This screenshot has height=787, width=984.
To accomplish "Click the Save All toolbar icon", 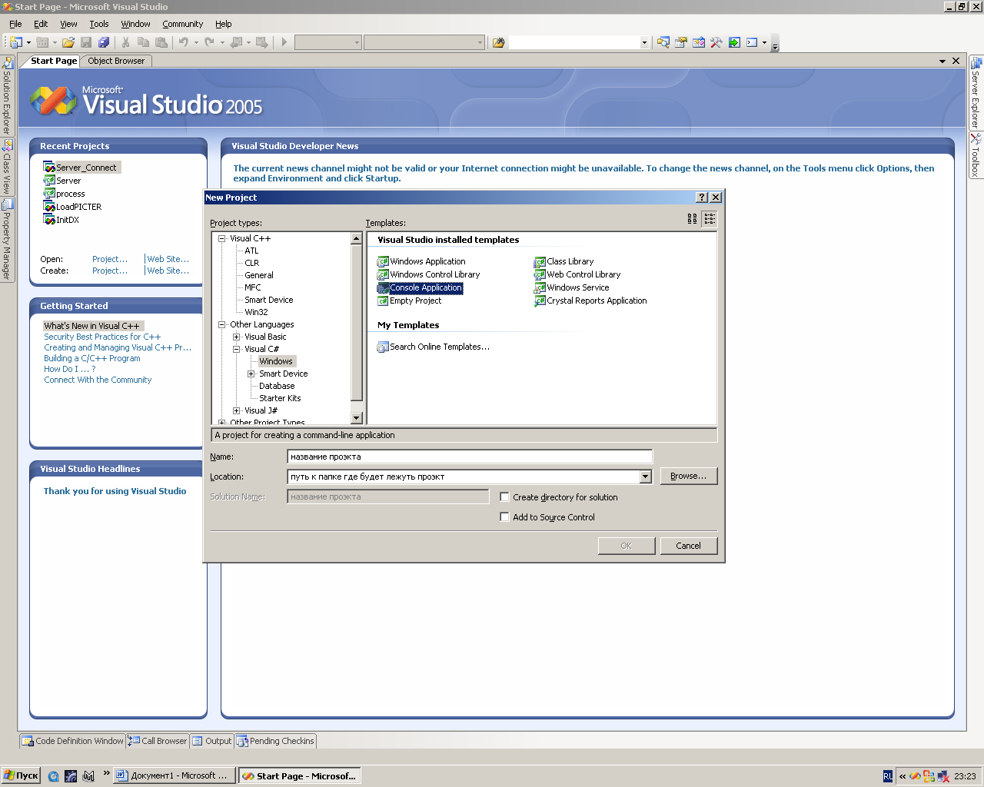I will point(104,42).
